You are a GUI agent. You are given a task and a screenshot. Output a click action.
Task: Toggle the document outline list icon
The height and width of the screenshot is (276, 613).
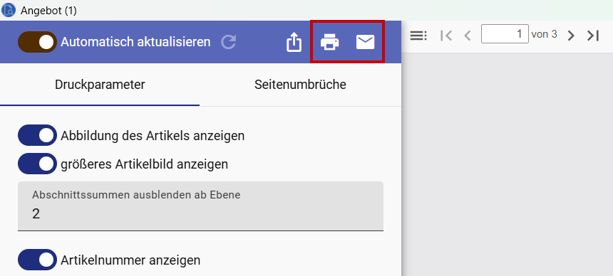coord(418,36)
